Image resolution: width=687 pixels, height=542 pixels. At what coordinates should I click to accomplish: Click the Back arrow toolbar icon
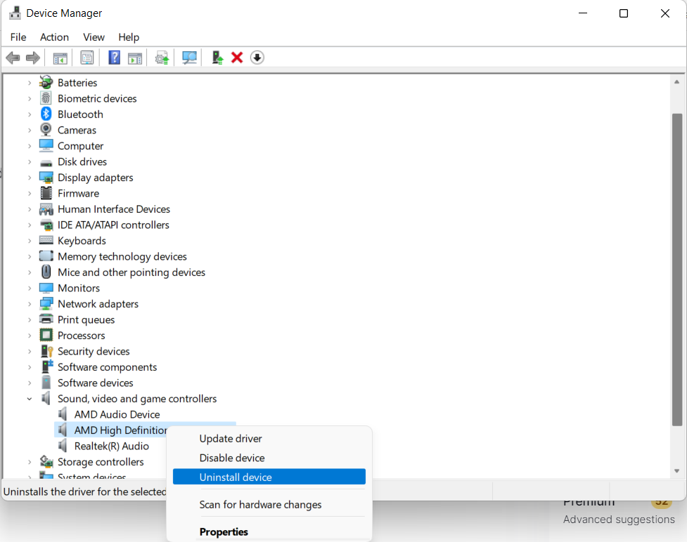pyautogui.click(x=13, y=58)
